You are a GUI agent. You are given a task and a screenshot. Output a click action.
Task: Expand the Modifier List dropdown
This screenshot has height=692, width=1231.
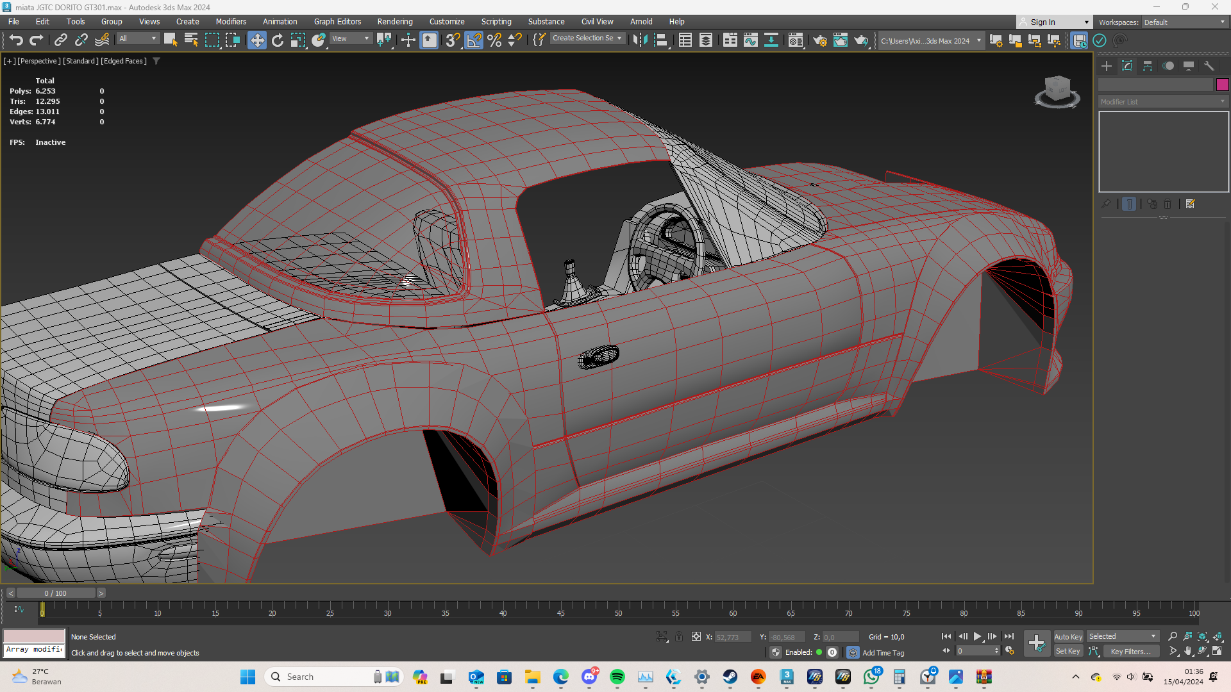click(x=1162, y=102)
